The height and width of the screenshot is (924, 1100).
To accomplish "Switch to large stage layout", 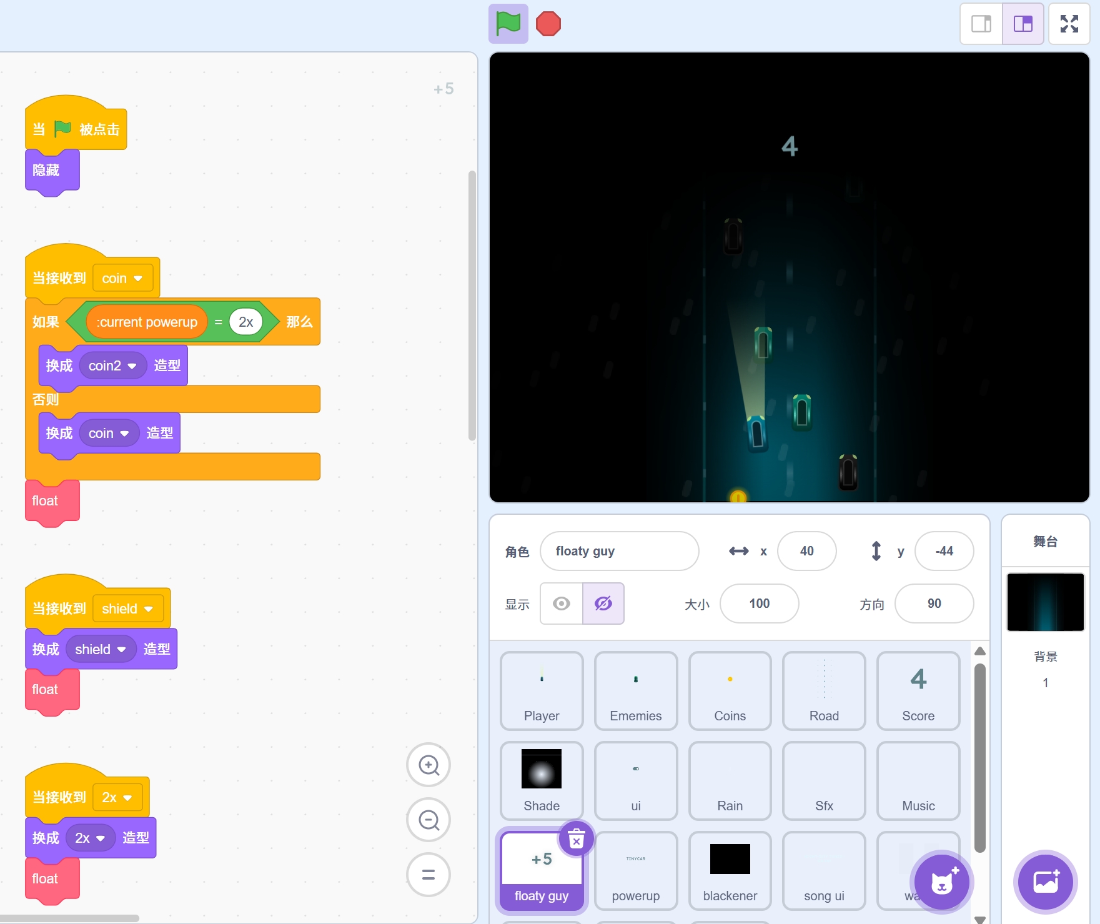I will coord(1023,24).
